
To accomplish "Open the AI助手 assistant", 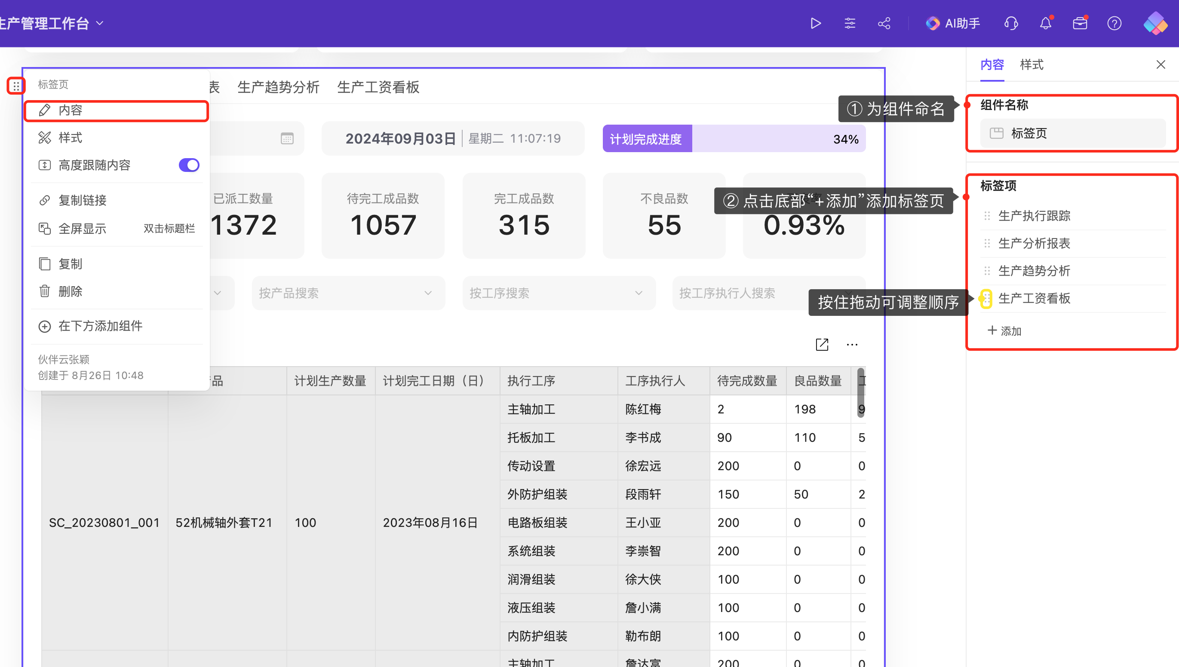I will (953, 23).
